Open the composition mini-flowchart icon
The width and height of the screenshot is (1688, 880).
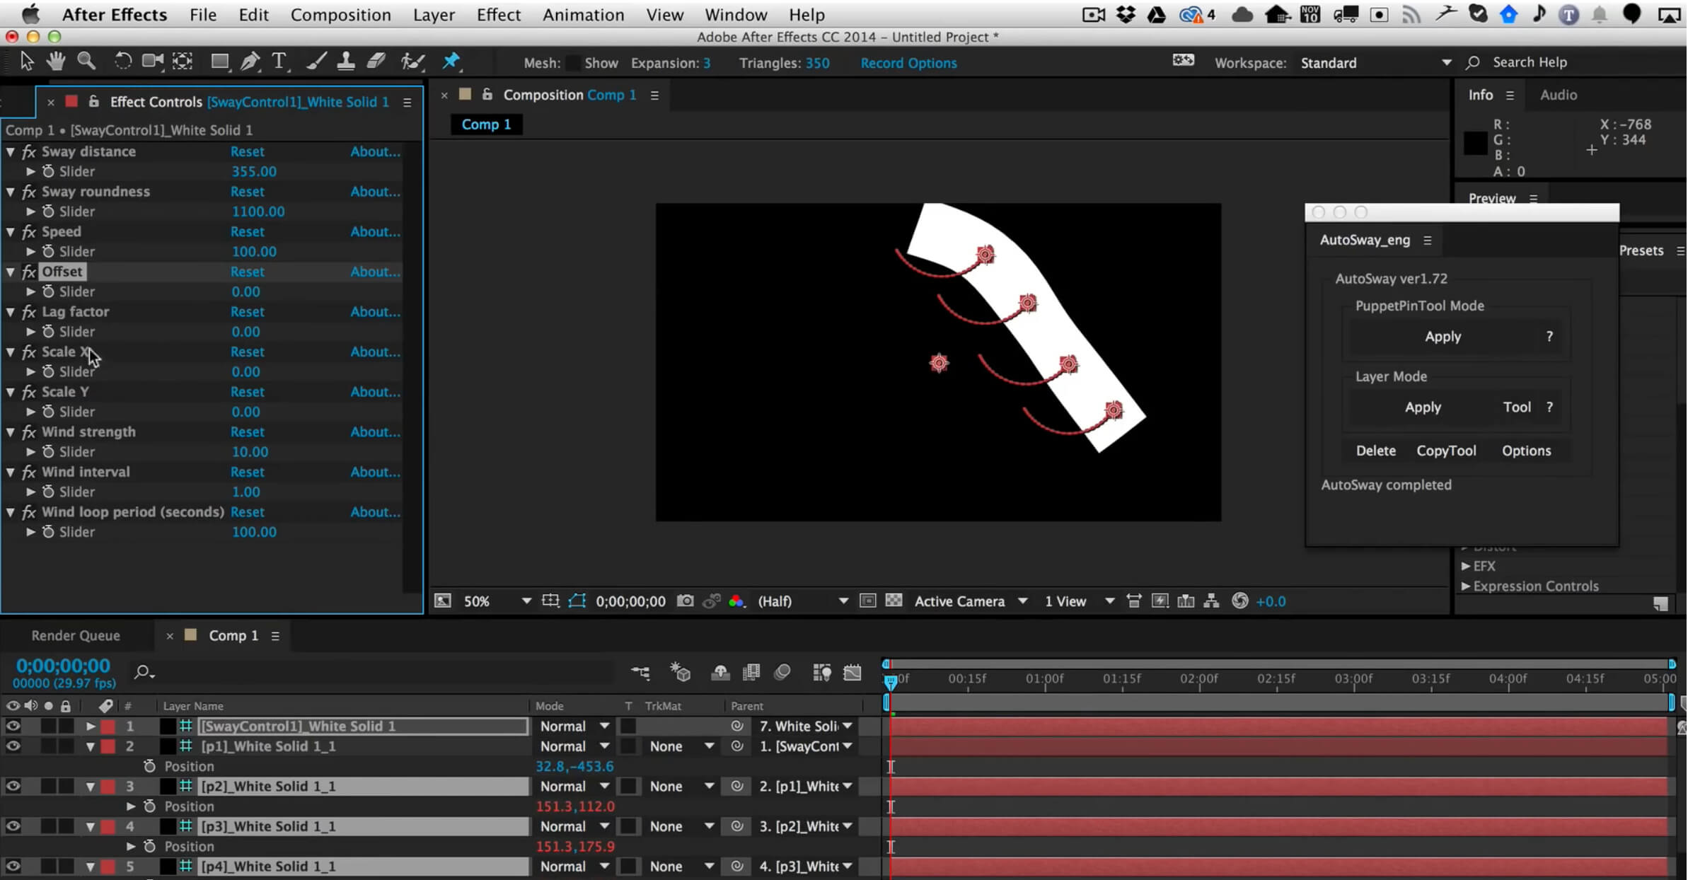click(640, 672)
